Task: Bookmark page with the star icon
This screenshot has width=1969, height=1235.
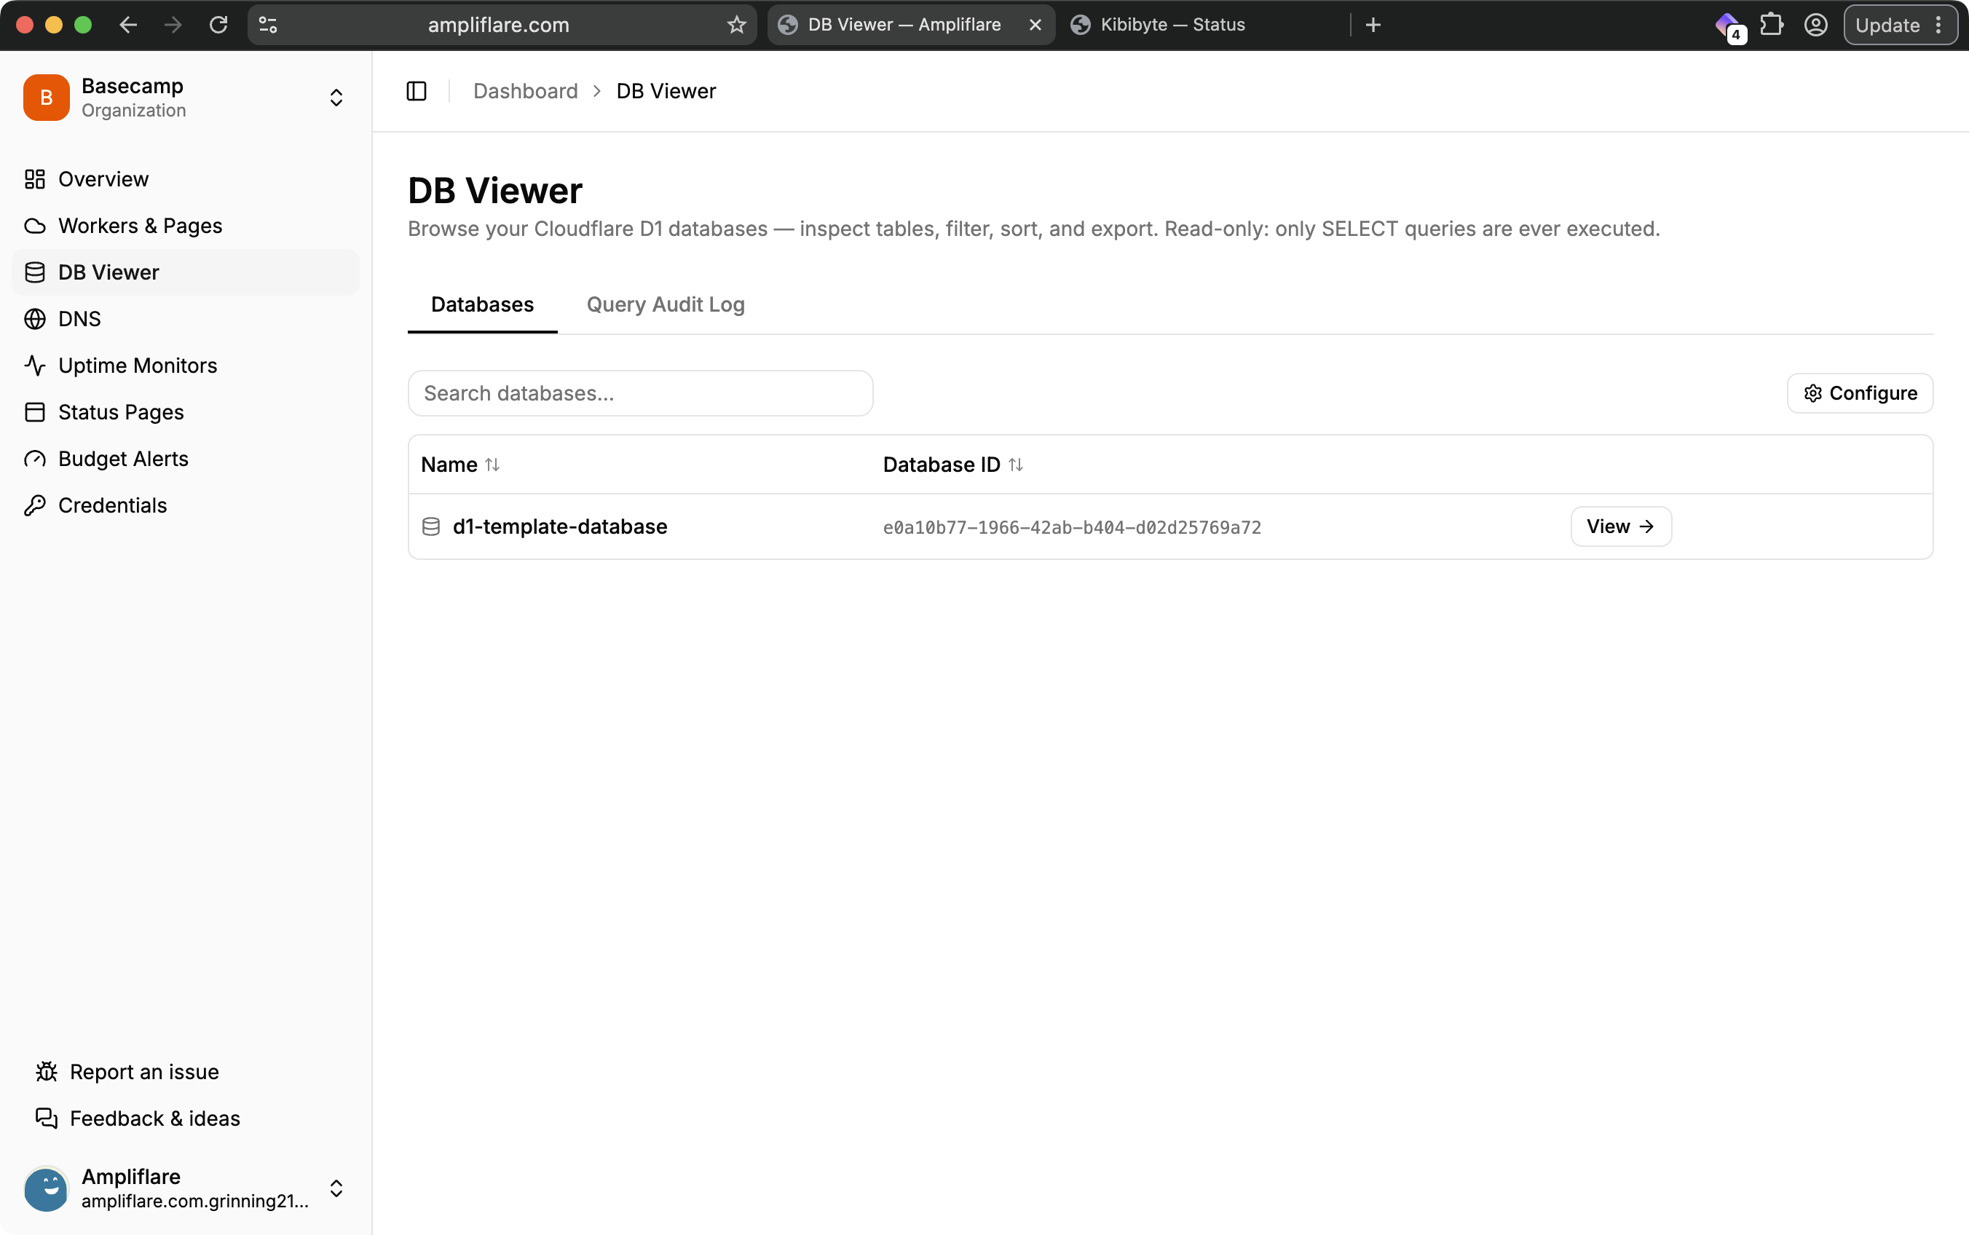Action: tap(737, 25)
